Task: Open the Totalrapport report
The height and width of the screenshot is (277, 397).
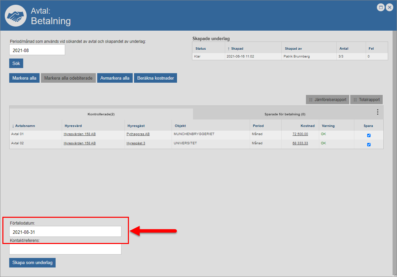Action: pos(366,100)
